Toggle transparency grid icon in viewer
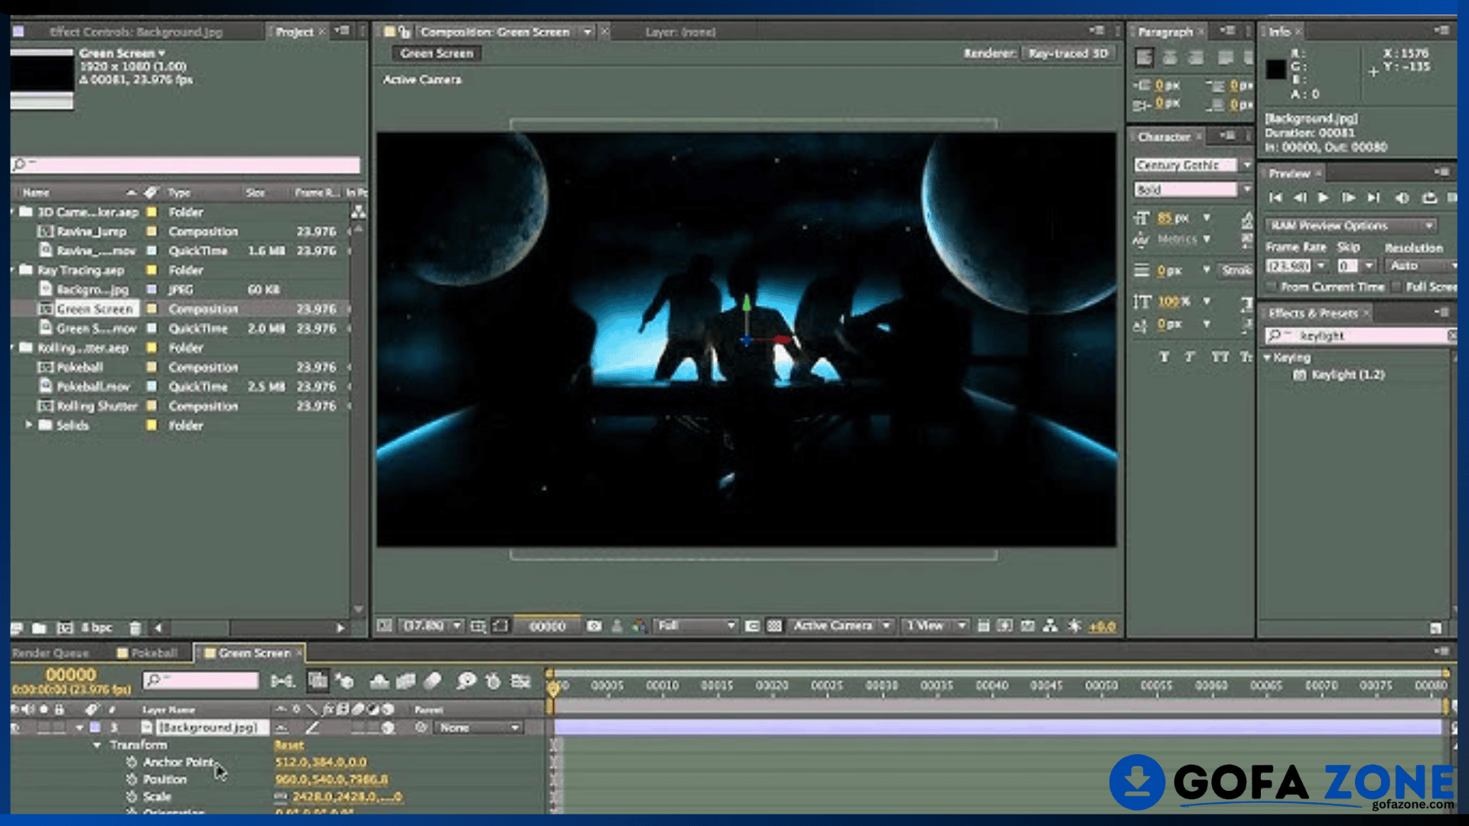The image size is (1469, 826). [x=774, y=626]
